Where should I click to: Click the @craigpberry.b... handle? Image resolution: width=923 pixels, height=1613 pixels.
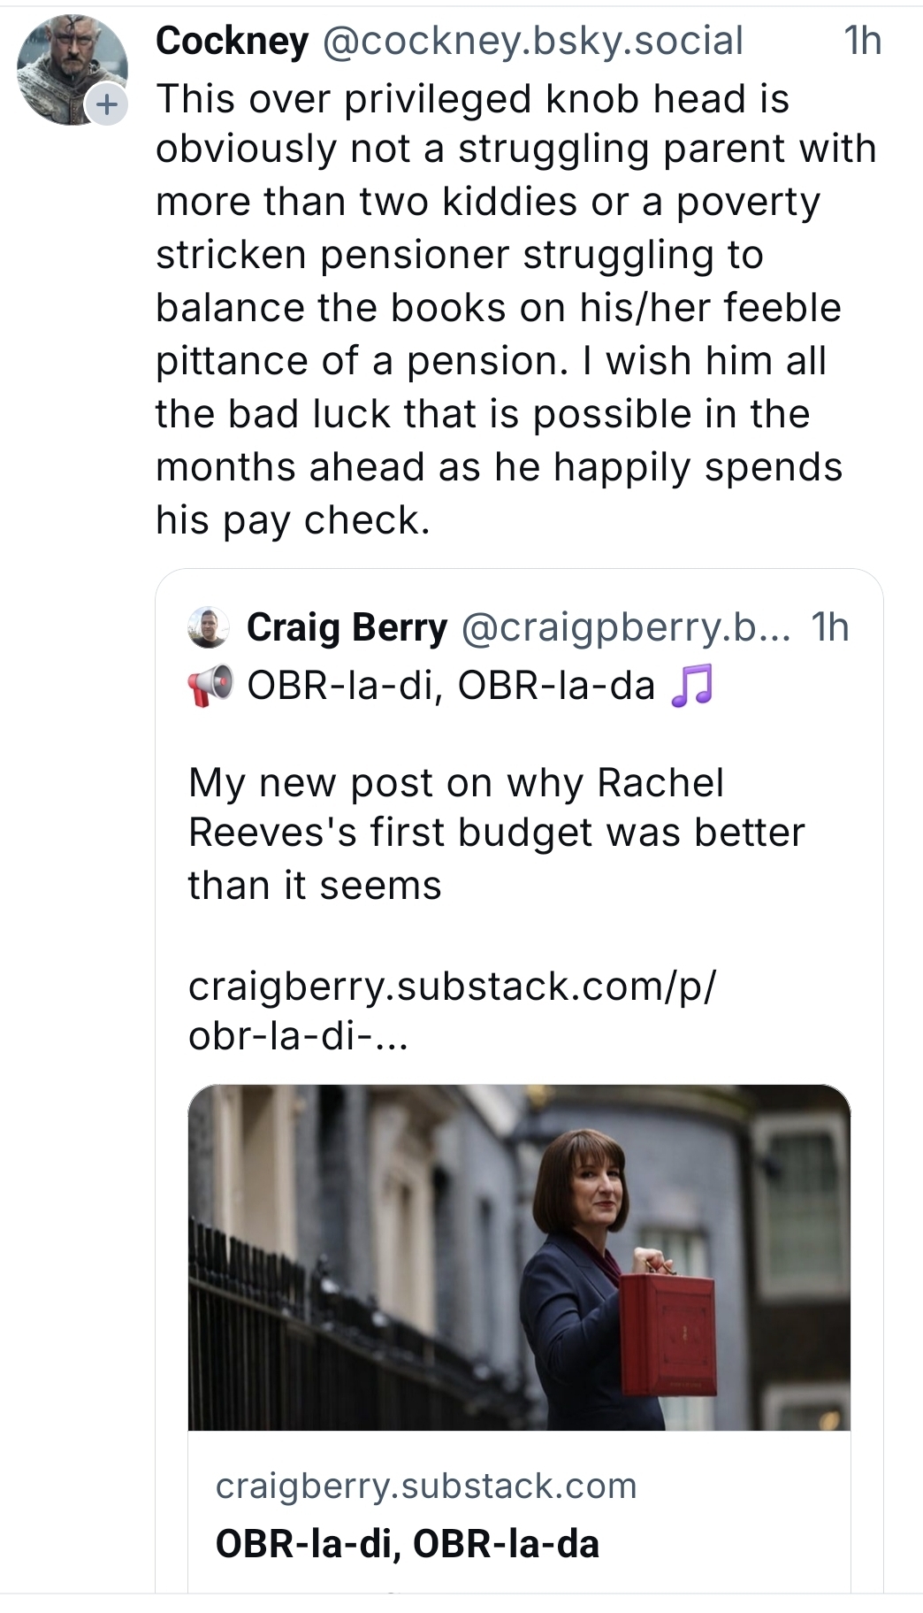(x=626, y=627)
